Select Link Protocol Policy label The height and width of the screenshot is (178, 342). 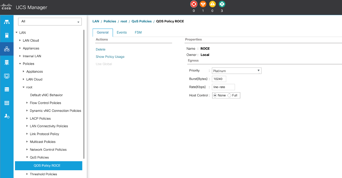pos(45,134)
